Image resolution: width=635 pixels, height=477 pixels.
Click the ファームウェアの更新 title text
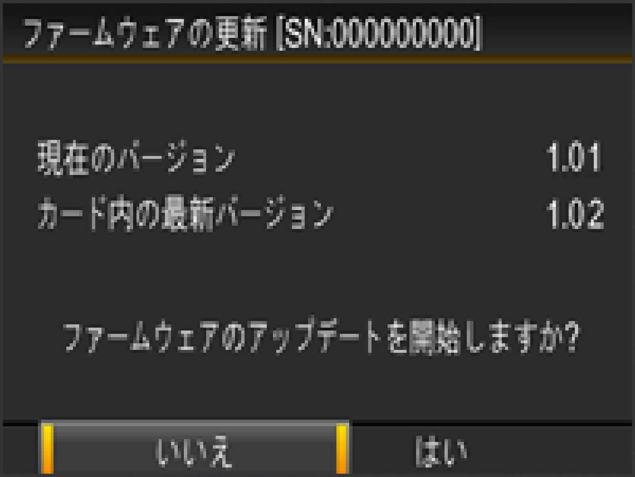(x=145, y=35)
